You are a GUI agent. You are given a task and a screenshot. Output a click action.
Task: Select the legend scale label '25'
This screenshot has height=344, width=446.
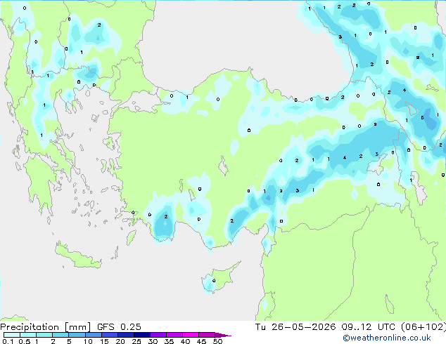pyautogui.click(x=136, y=341)
